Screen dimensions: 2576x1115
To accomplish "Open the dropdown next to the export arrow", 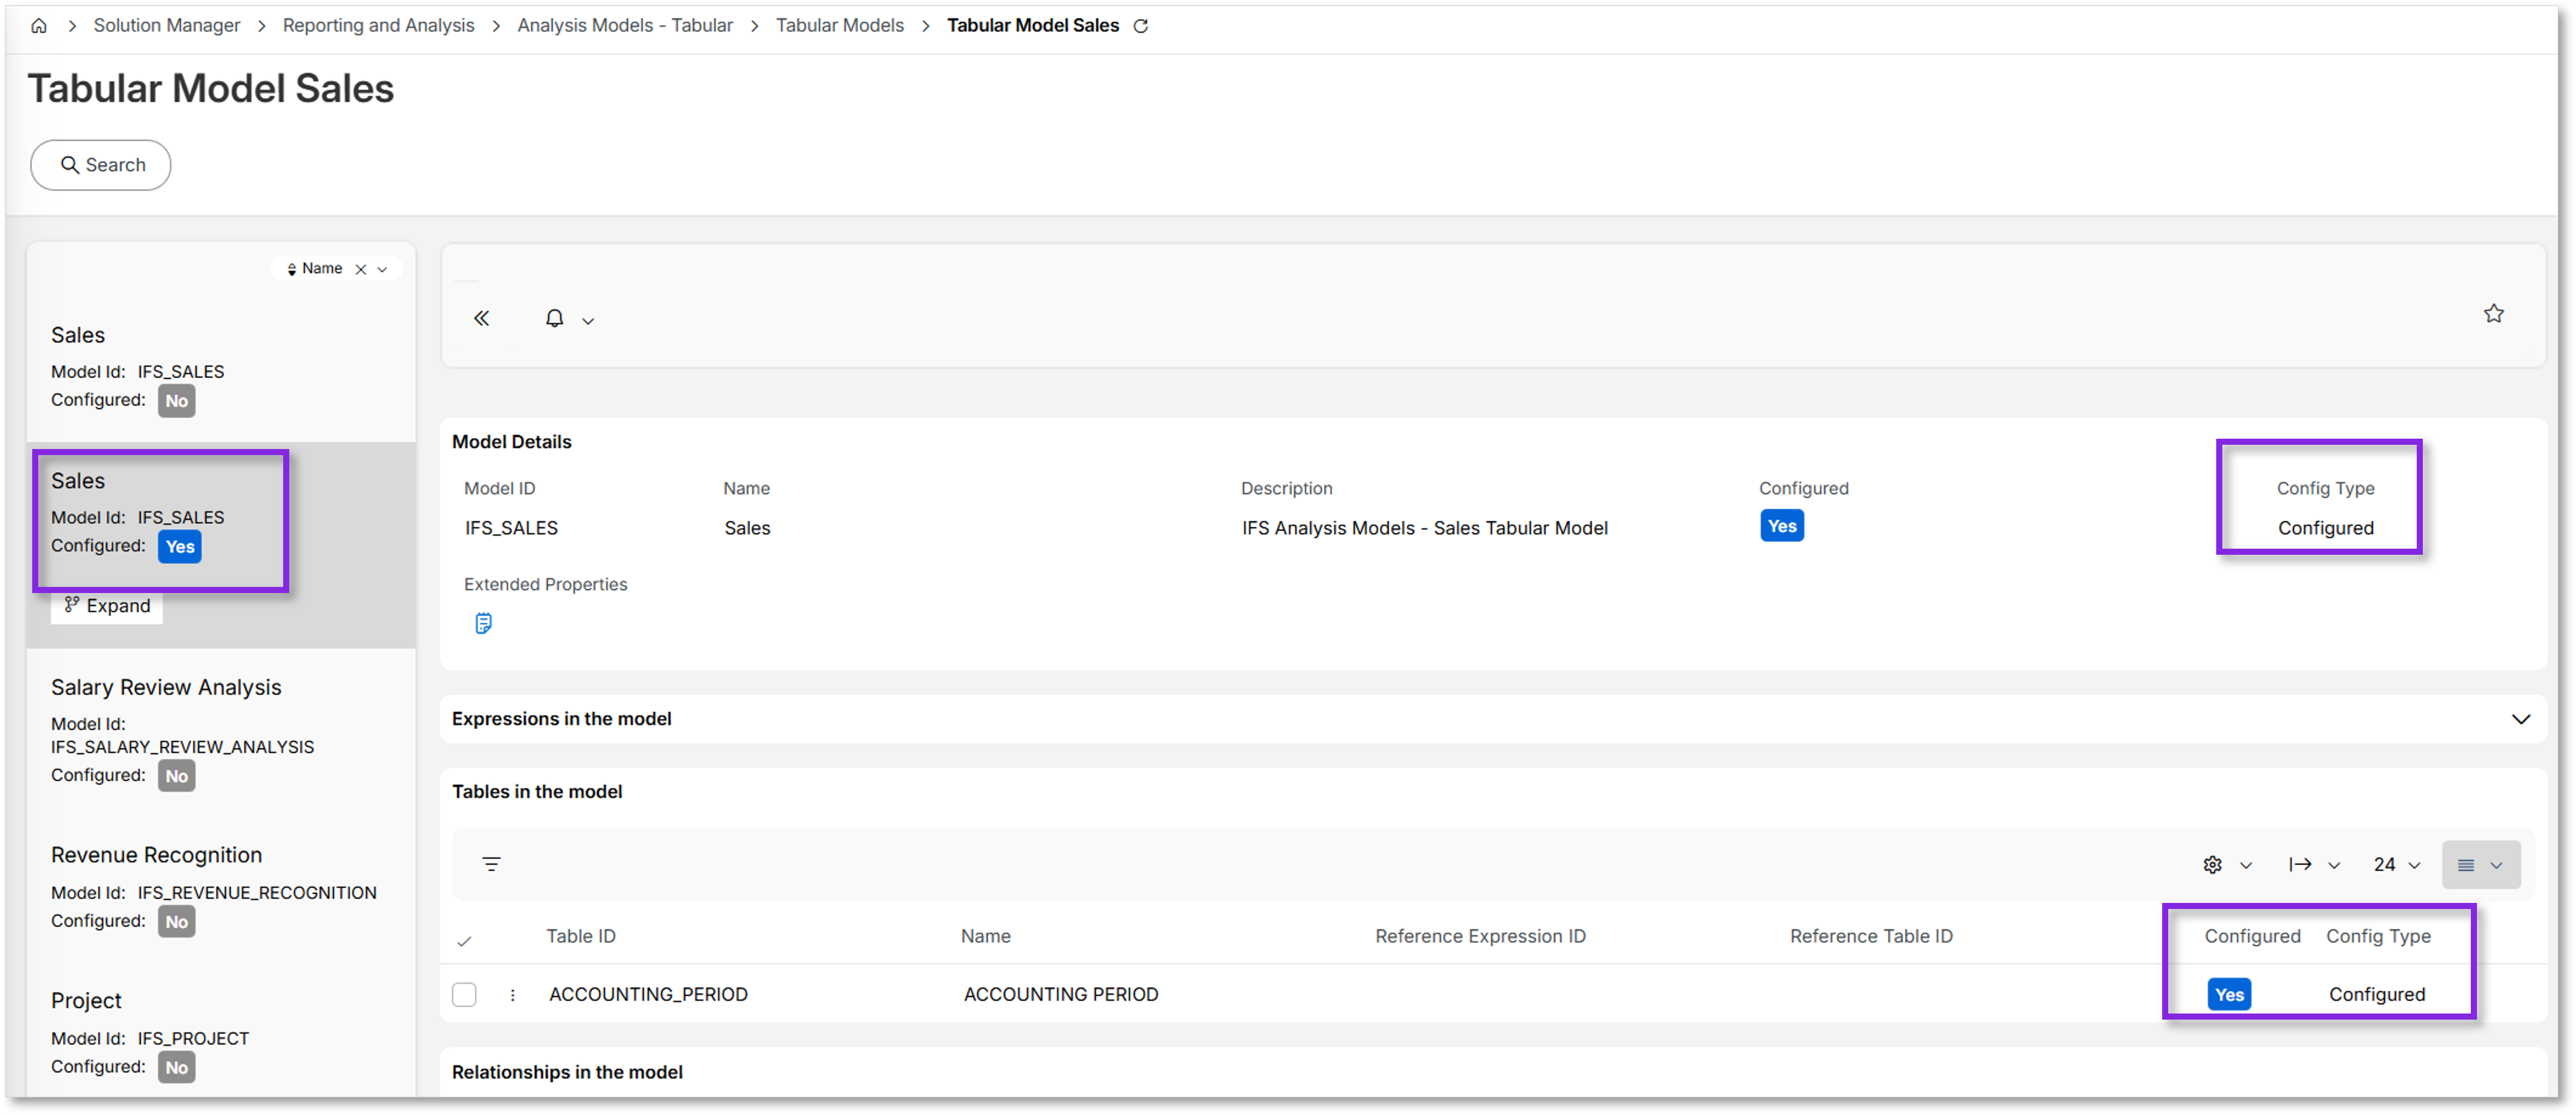I will click(x=2334, y=866).
